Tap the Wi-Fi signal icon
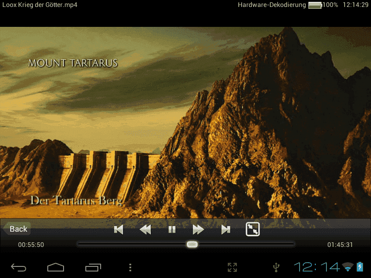This screenshot has width=371, height=278. 347,267
